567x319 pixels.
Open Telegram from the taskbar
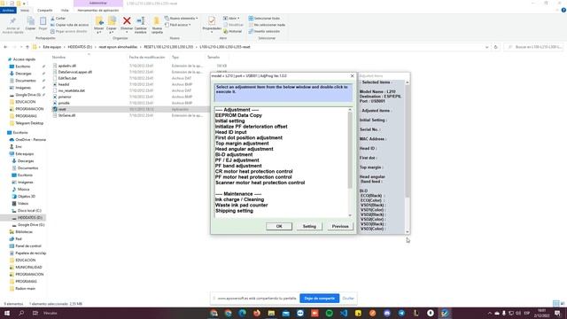point(401,313)
